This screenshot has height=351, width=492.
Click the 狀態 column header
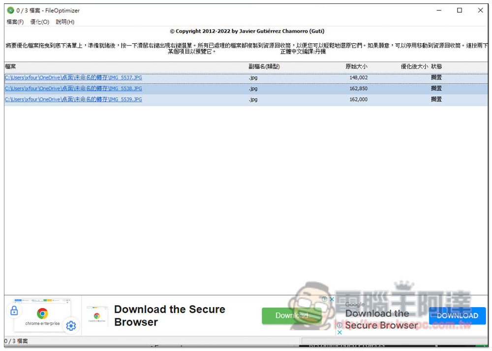click(x=436, y=66)
